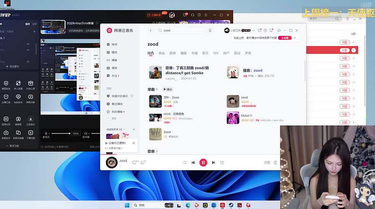Image resolution: width=375 pixels, height=209 pixels.
Task: Open the 3.1.16新增功能 update link
Action: 113,148
